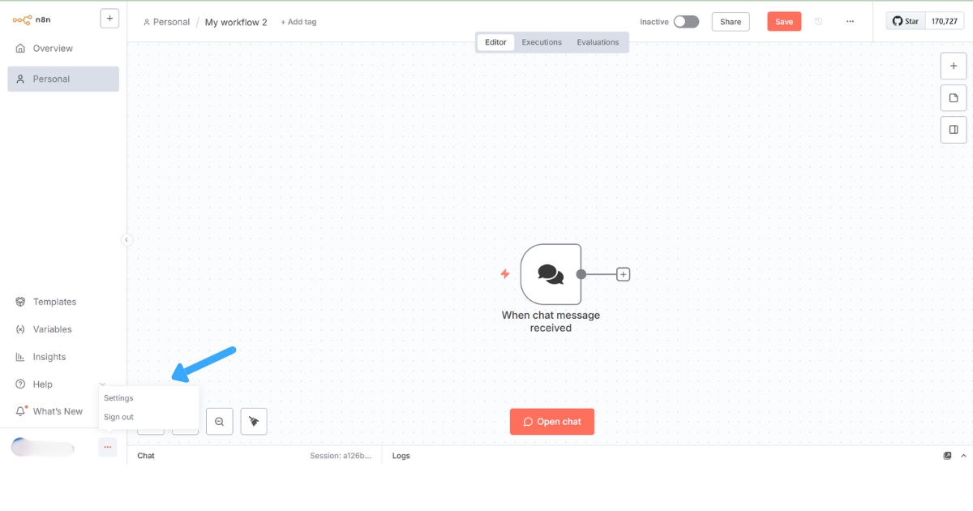
Task: Pop out the chat panel window
Action: tap(947, 456)
